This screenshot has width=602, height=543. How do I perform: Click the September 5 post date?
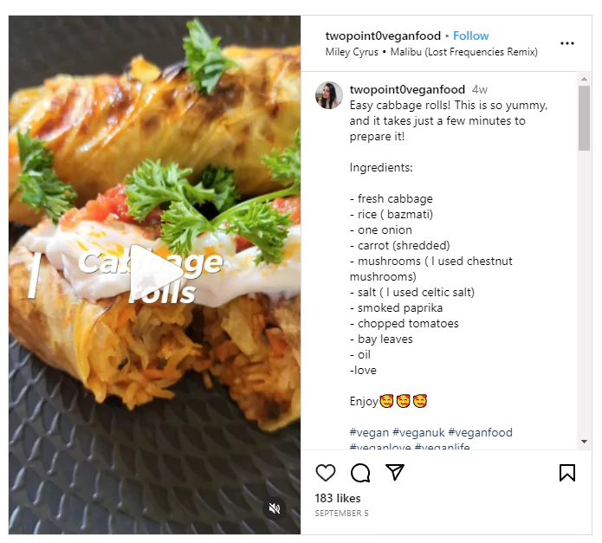pyautogui.click(x=342, y=514)
